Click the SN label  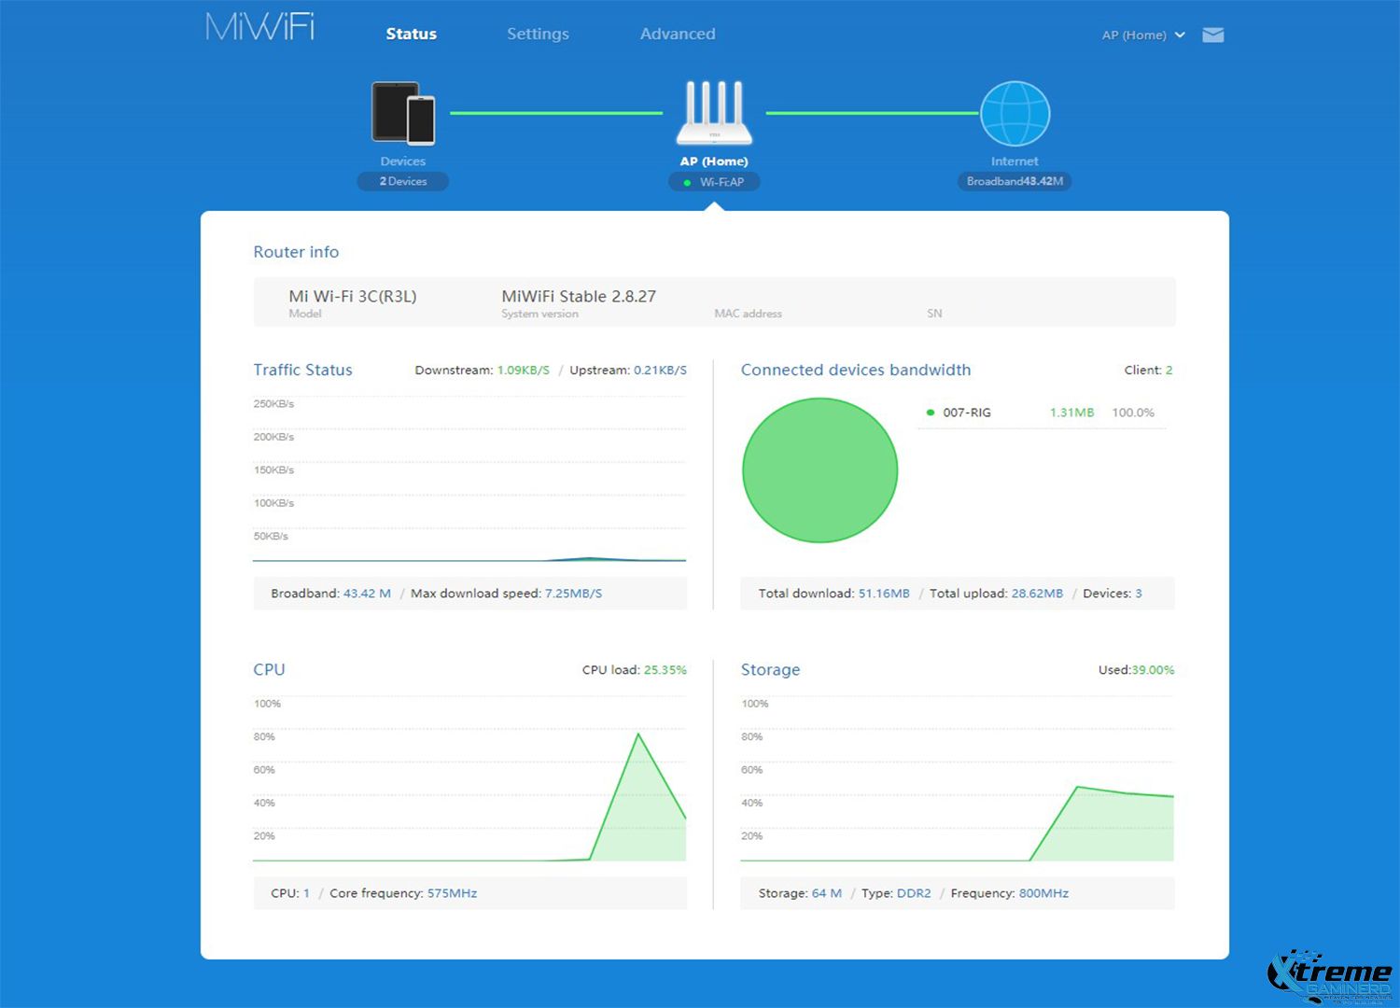click(x=934, y=314)
